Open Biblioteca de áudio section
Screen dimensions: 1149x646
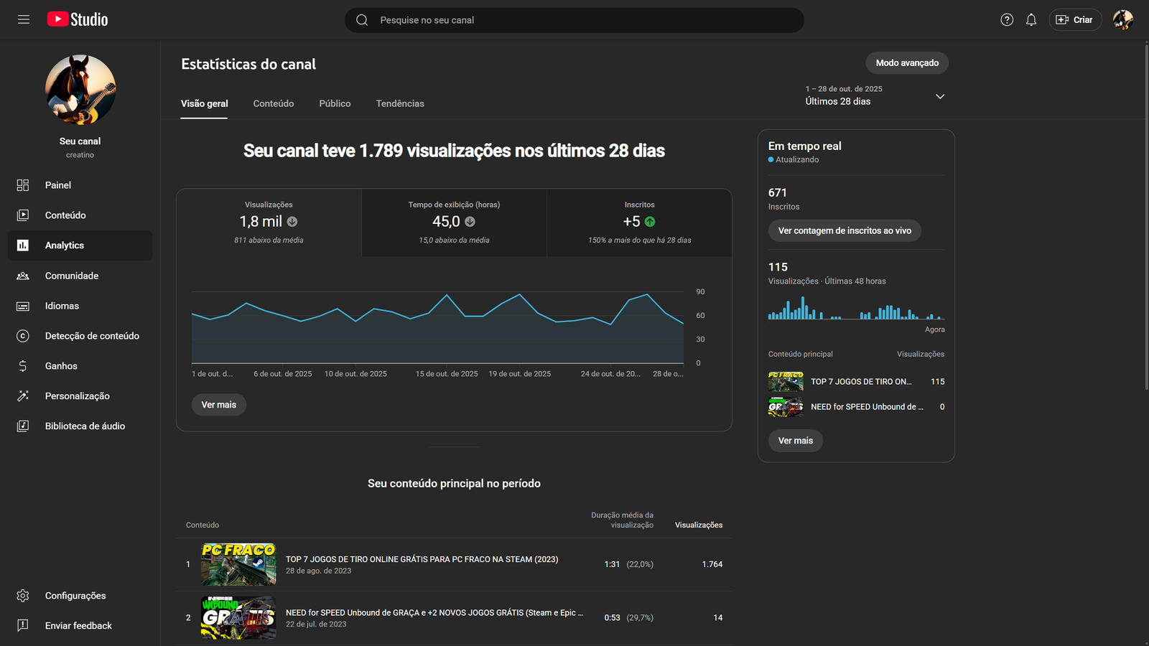pos(85,426)
